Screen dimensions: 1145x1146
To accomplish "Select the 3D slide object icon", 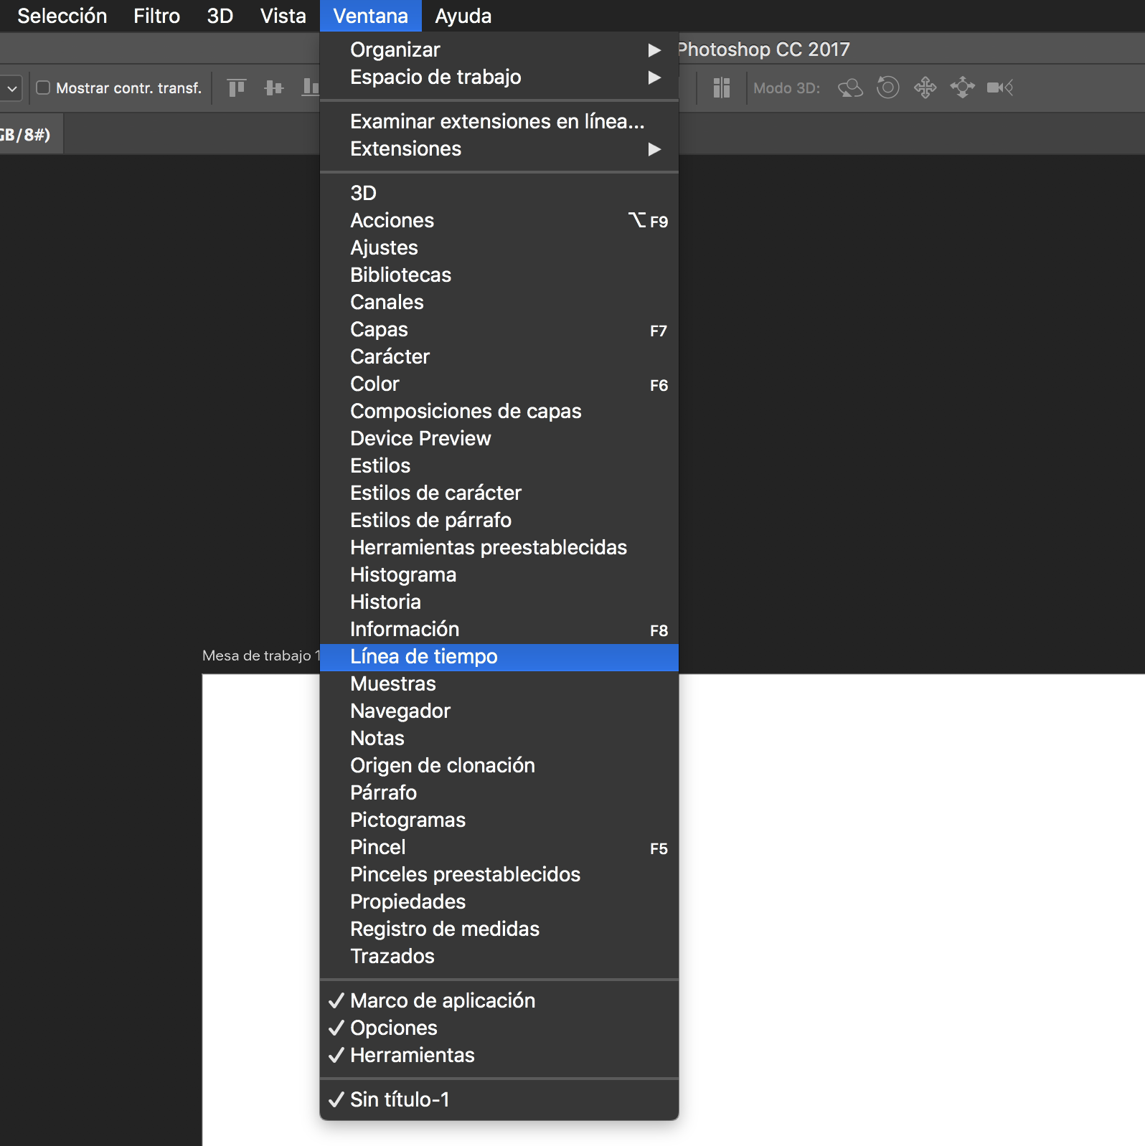I will click(x=962, y=87).
